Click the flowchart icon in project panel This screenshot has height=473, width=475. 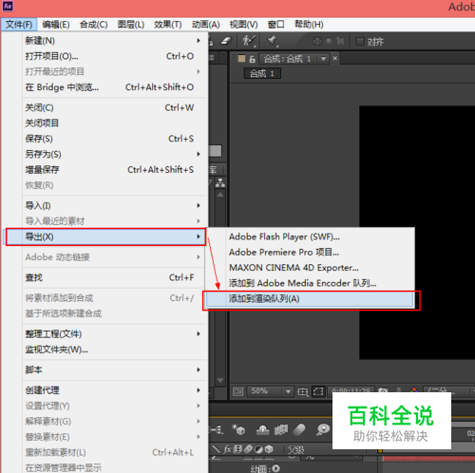click(x=220, y=183)
